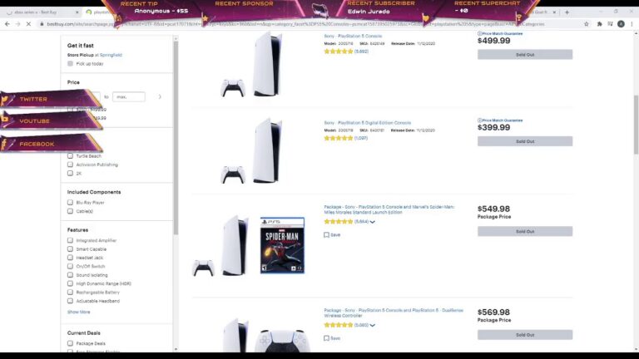Expand ratings chevron on DualSense package
639x359 pixels.
point(373,325)
